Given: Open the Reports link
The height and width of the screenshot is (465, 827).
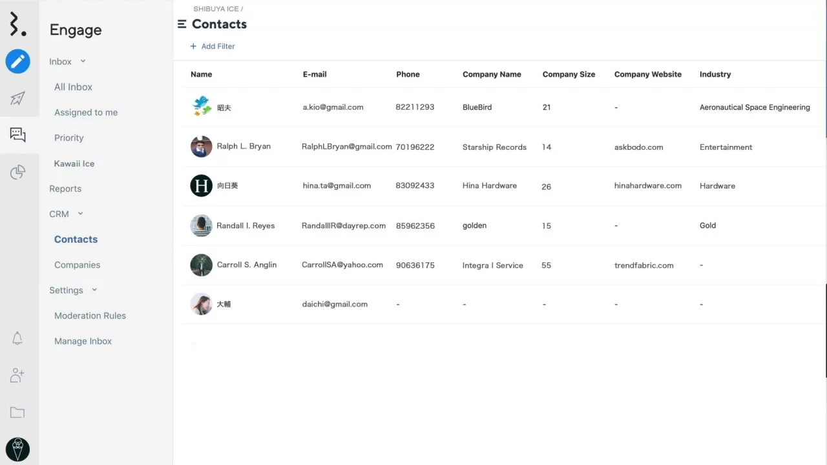Looking at the screenshot, I should [x=65, y=189].
